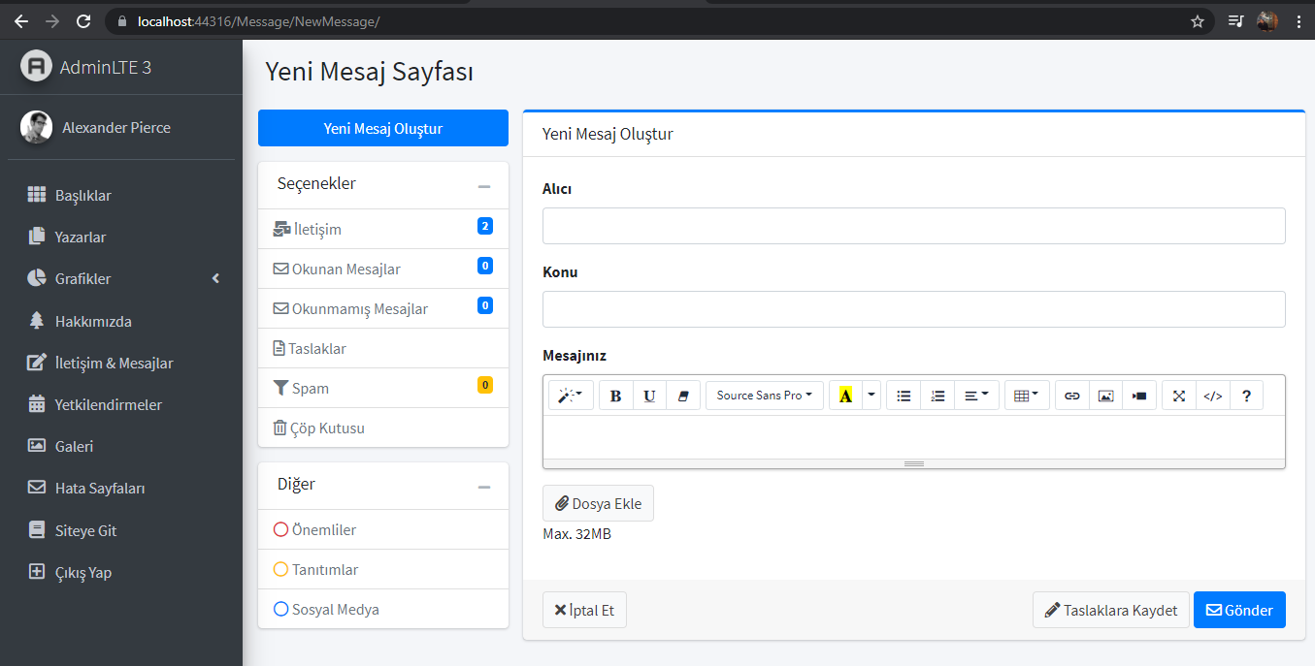Click the Gönder button
1315x666 pixels.
(1239, 610)
